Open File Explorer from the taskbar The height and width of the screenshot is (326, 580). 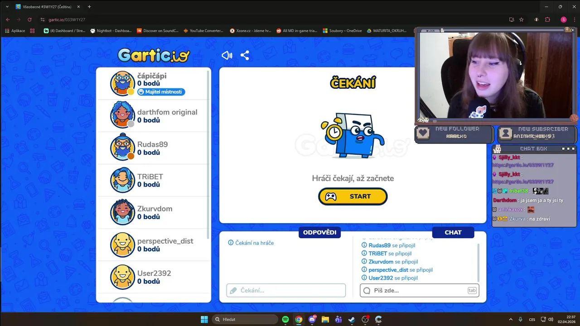[x=325, y=319]
